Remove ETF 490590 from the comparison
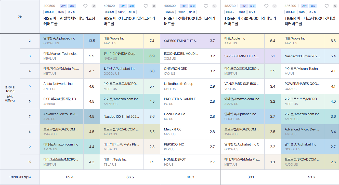This screenshot has height=185, width=339. (94, 6)
